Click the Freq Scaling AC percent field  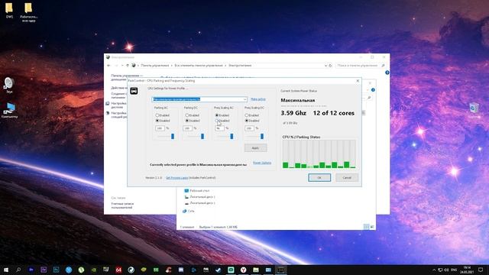point(219,128)
